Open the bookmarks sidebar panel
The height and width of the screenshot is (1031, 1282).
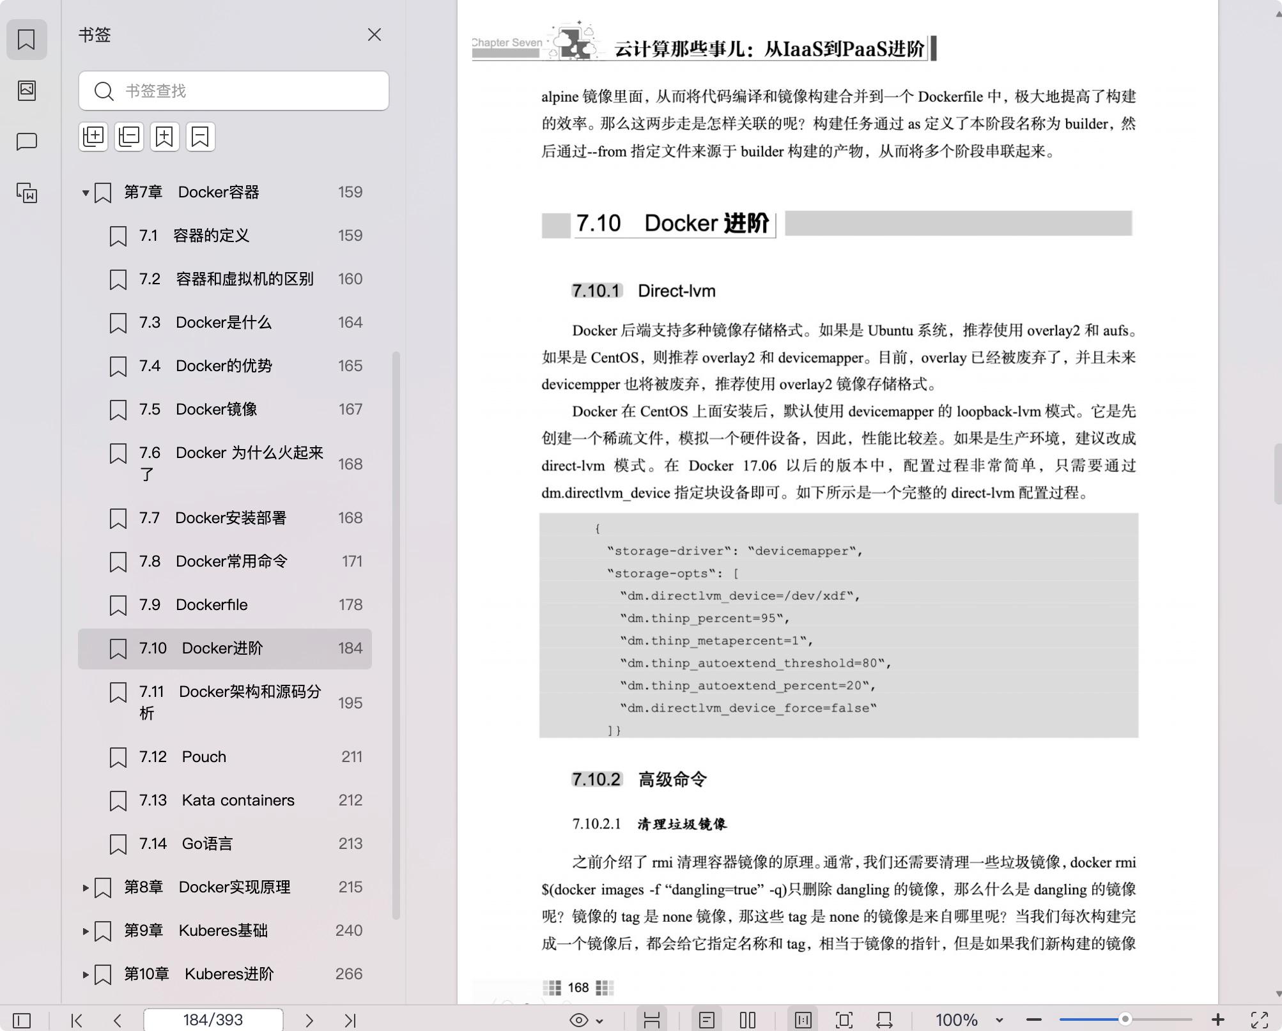(x=26, y=40)
